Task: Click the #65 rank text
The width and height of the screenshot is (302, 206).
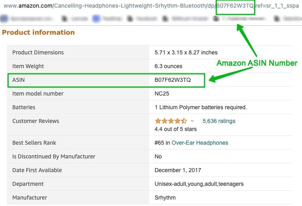Action: pyautogui.click(x=159, y=143)
